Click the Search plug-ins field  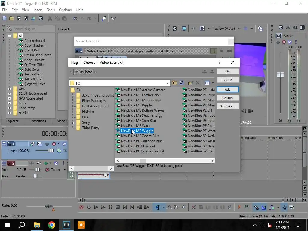coord(30,29)
